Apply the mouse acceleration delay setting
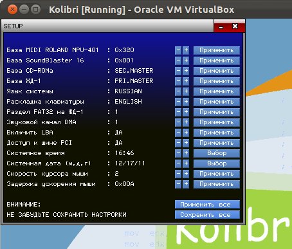This screenshot has height=249, width=292. [217, 184]
